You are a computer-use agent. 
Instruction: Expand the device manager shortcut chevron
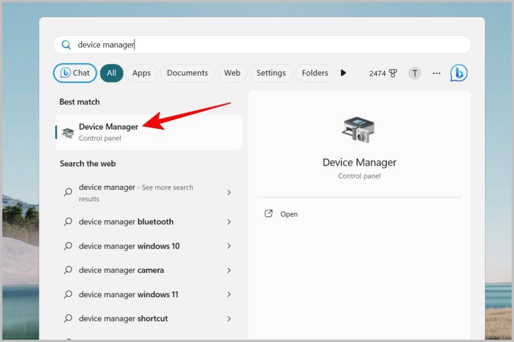pos(229,318)
